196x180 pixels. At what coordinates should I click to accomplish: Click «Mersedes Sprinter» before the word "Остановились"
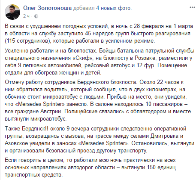103,143
